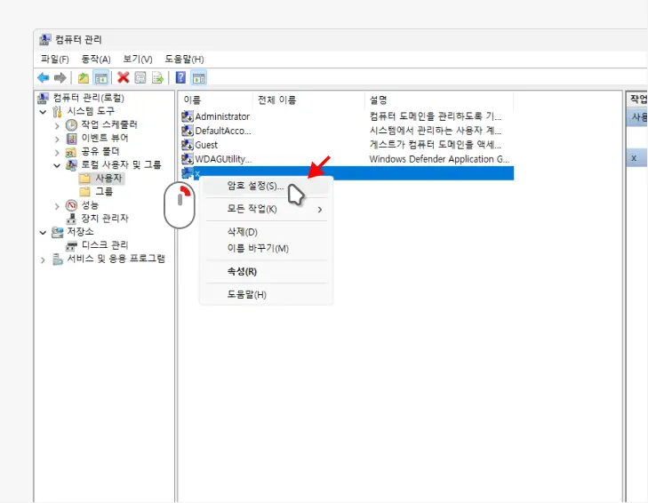
Task: Select the 그룹 folder in tree
Action: click(x=104, y=192)
